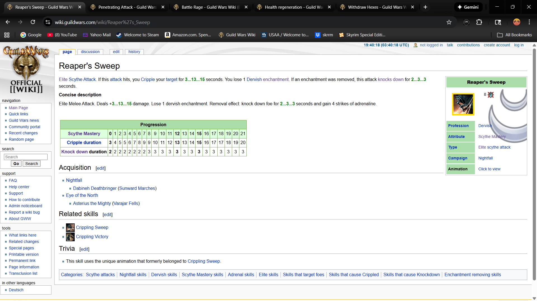Open the wiki edit tab
The width and height of the screenshot is (537, 301).
tap(116, 52)
